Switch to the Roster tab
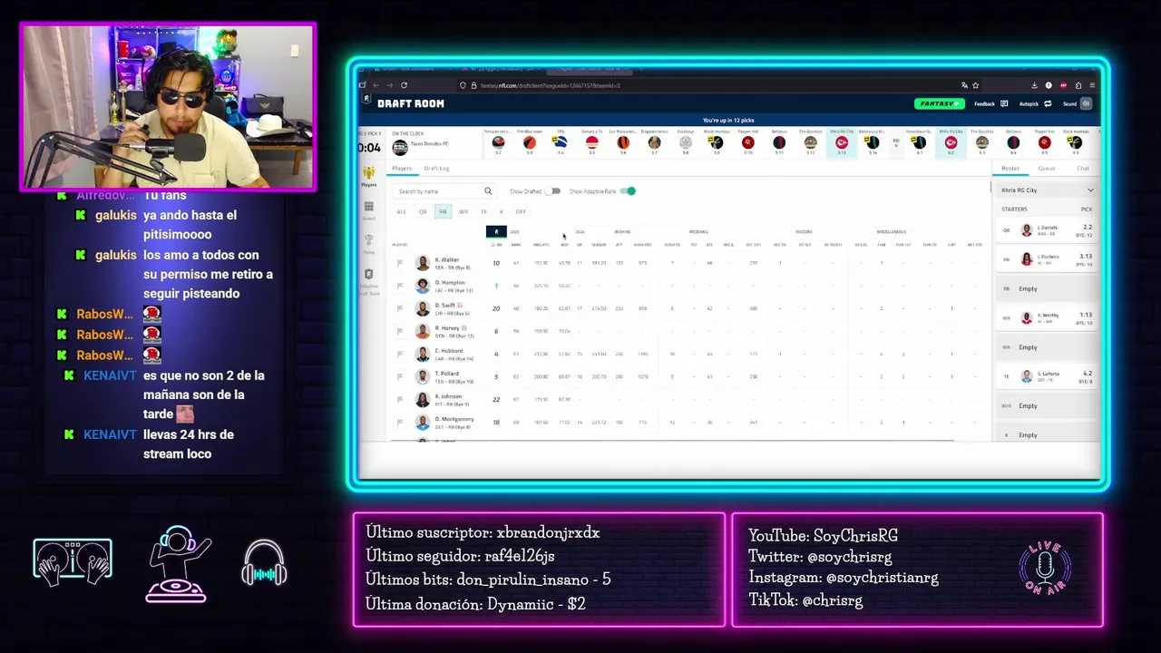 (x=1010, y=168)
